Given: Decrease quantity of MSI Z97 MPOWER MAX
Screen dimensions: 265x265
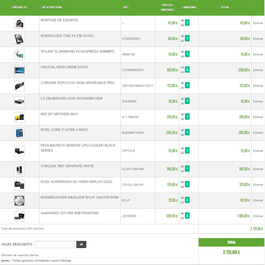Looking at the screenshot, I should pos(182,119).
